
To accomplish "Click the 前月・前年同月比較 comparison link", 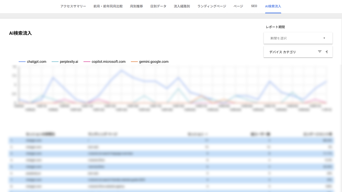I will 107,6.
